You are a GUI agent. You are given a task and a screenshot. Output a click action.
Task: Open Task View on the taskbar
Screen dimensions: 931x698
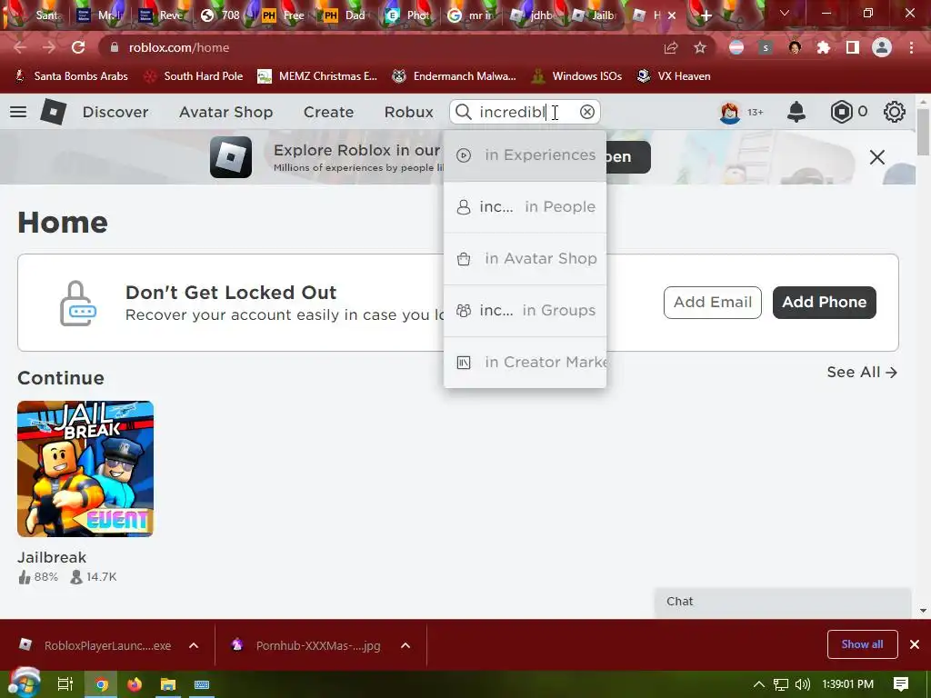65,684
